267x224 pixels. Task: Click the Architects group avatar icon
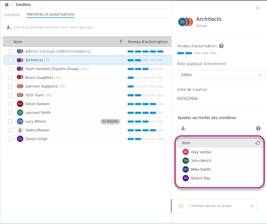[185, 22]
